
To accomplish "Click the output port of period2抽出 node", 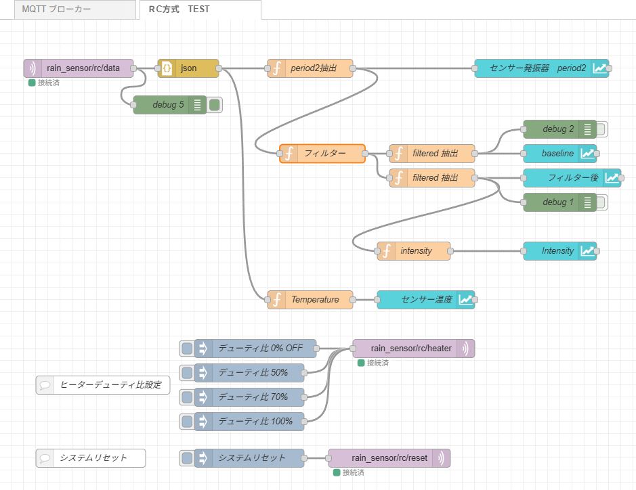I will 357,68.
